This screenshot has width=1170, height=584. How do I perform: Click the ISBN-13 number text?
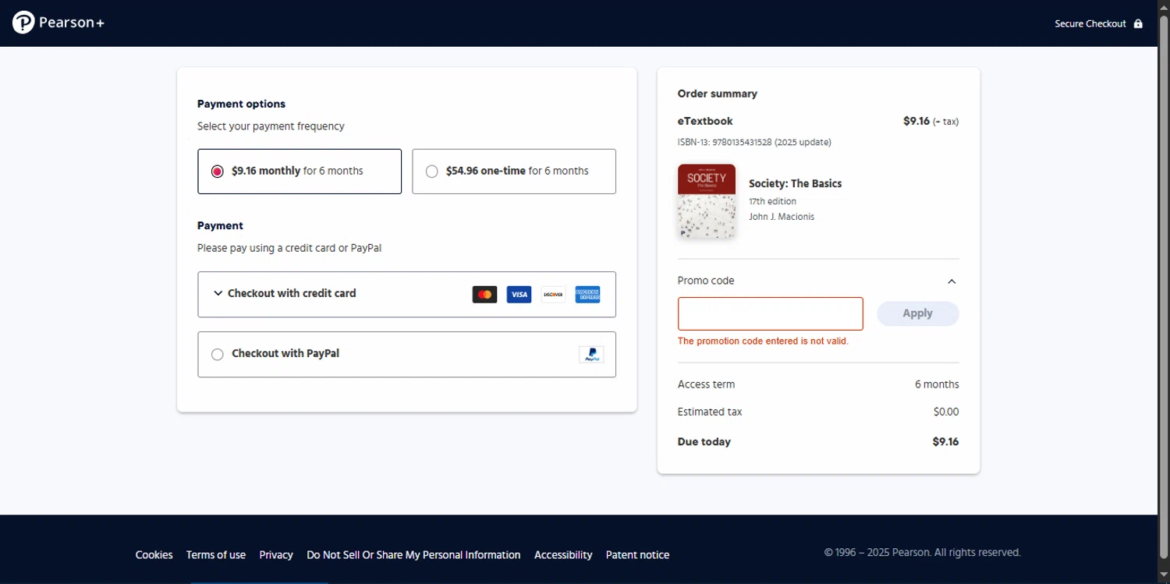pyautogui.click(x=754, y=143)
